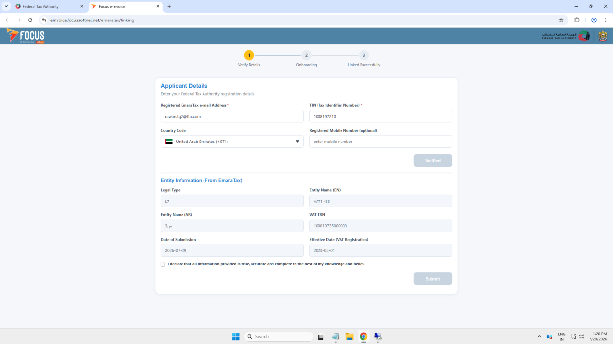Tick the declaration checkbox
Viewport: 613px width, 344px height.
(163, 264)
